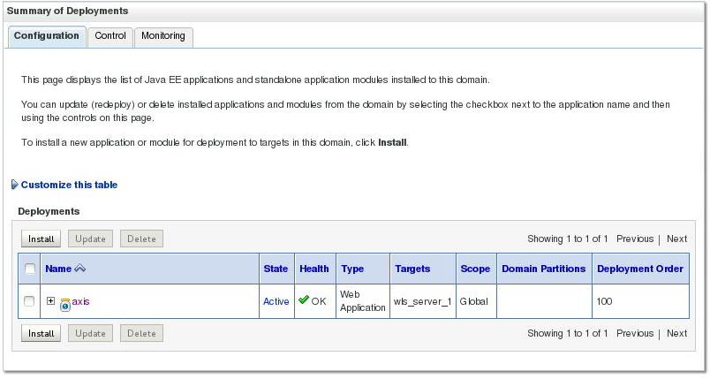
Task: Sort by the Health column header
Action: pos(314,269)
